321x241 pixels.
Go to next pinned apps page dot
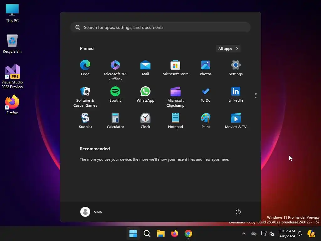[256, 98]
